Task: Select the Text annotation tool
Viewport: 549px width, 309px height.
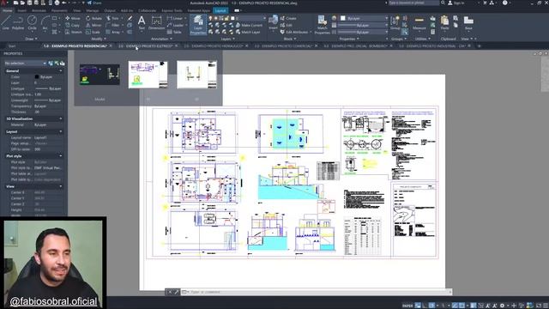Action: tap(142, 23)
